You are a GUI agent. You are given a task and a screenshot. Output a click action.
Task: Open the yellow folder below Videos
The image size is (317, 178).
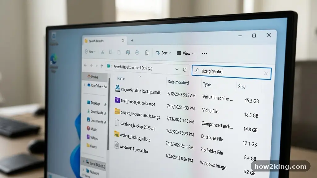click(91, 146)
